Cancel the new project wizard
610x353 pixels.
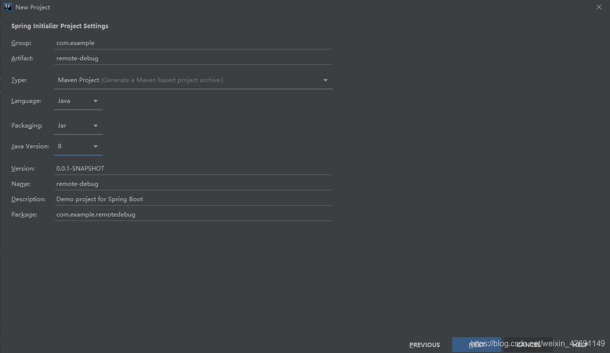528,345
